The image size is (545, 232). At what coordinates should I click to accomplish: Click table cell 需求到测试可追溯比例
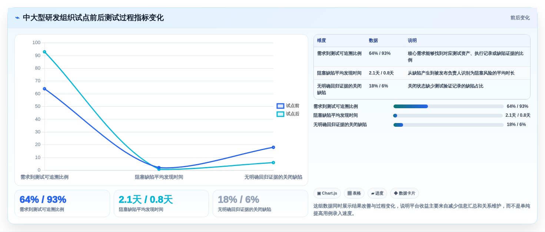(x=339, y=53)
